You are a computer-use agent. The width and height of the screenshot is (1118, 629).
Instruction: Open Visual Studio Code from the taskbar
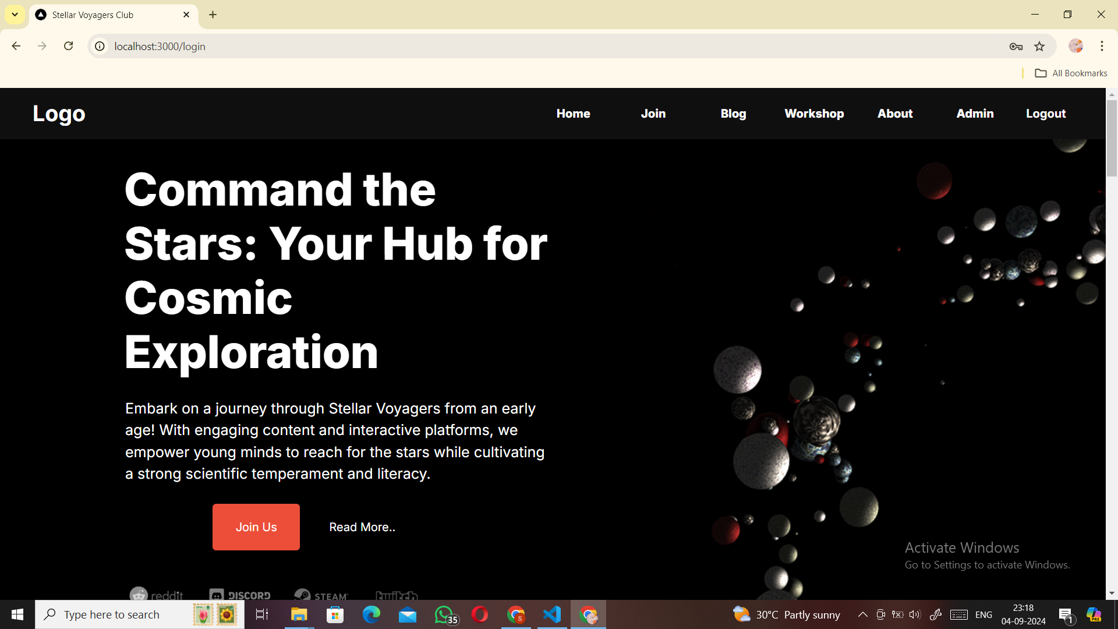point(551,614)
